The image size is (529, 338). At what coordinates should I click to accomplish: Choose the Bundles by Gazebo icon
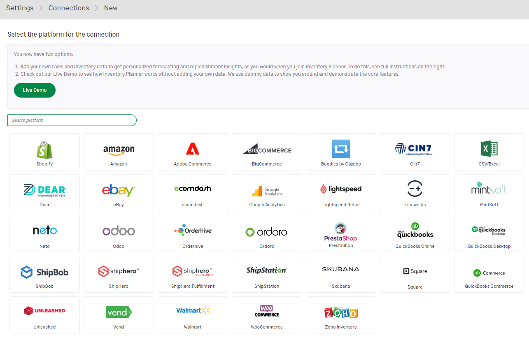pos(341,149)
